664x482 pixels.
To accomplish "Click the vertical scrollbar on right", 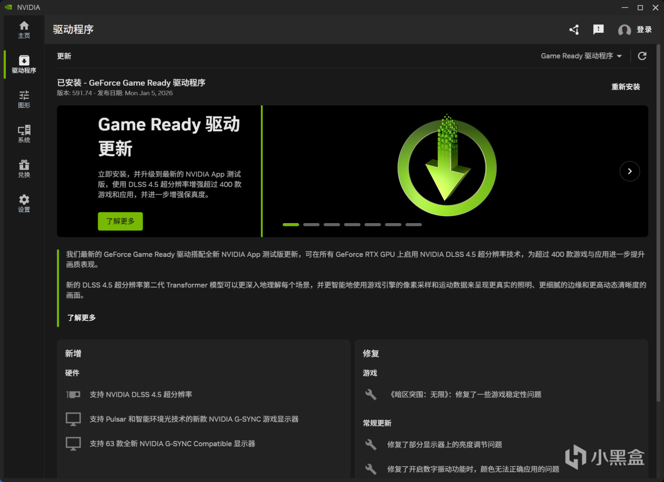I will [659, 223].
